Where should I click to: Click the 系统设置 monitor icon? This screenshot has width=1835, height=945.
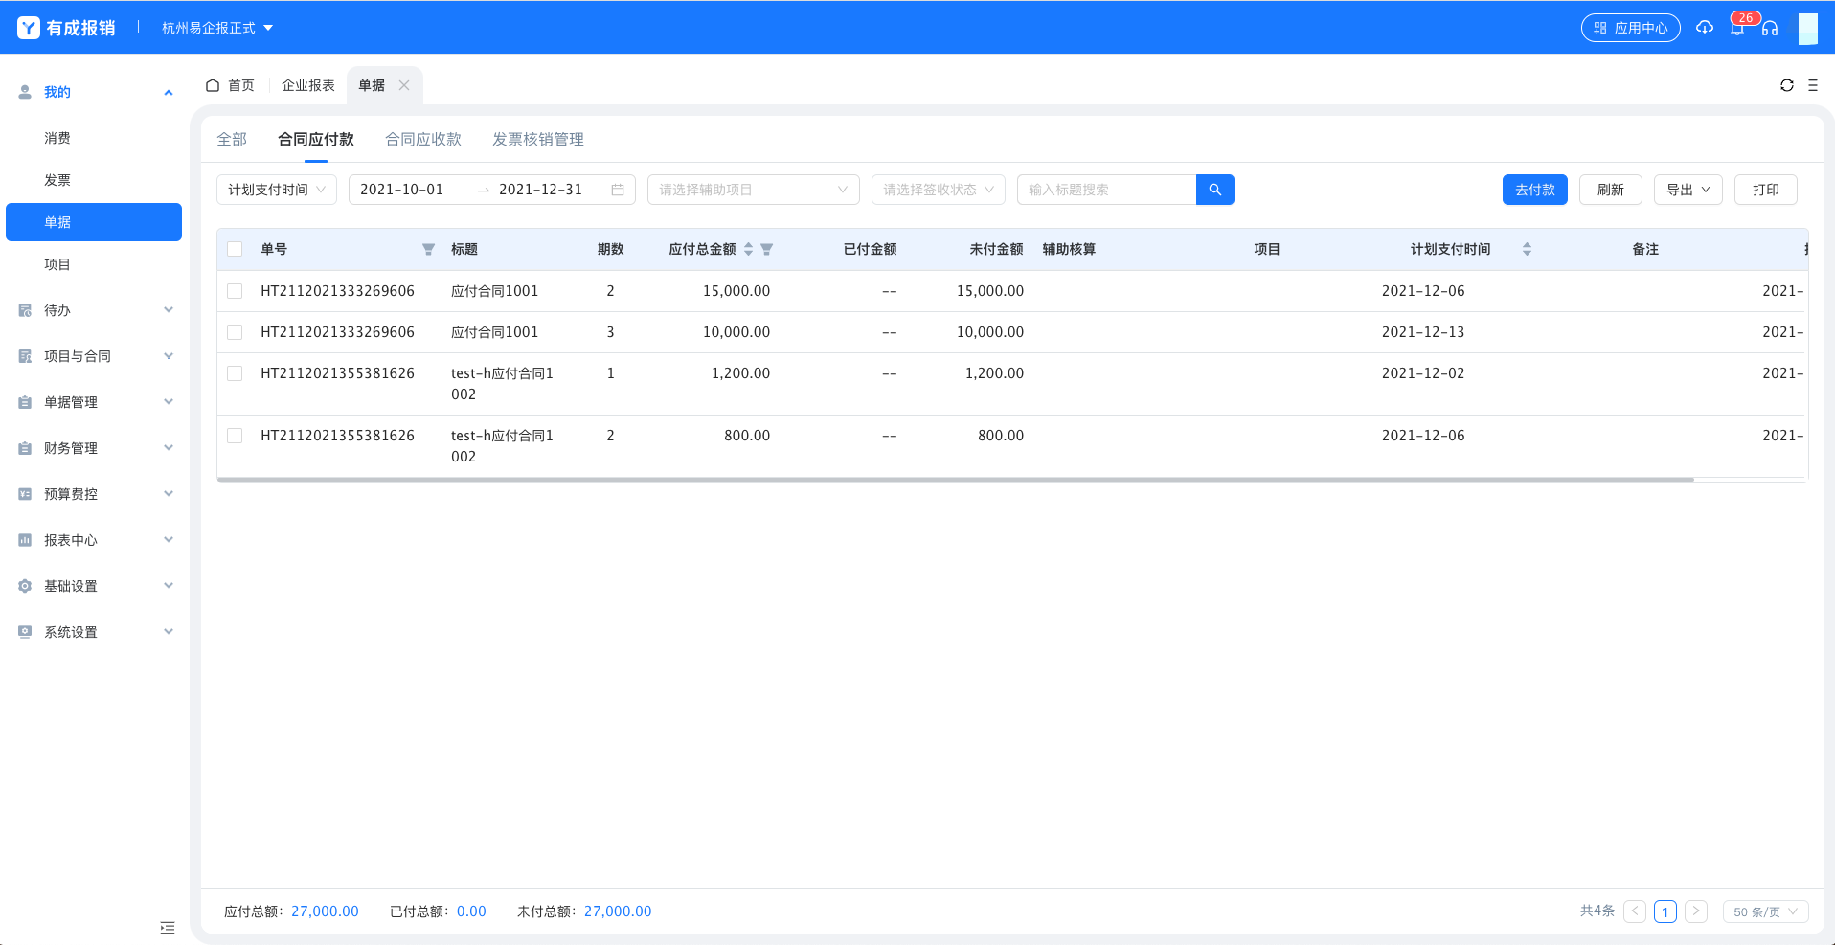click(x=25, y=632)
